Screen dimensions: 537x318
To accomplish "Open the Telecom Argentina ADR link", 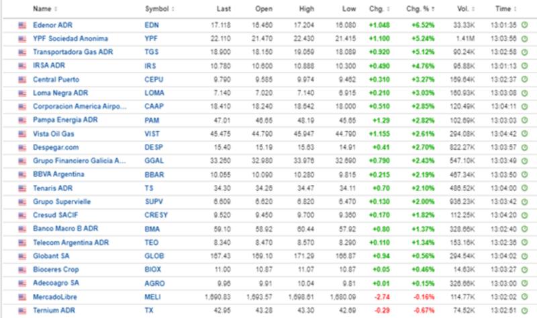I will [70, 243].
